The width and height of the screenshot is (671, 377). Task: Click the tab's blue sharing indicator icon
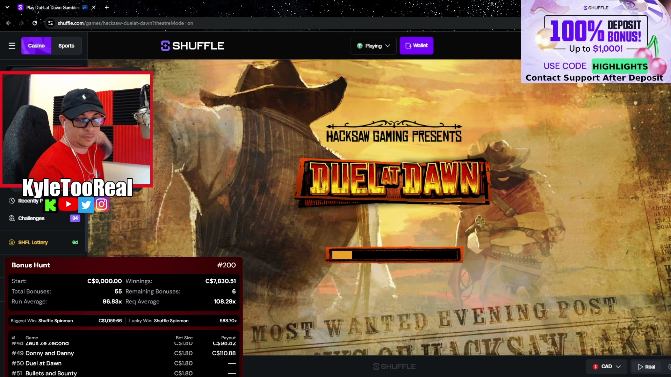click(85, 7)
